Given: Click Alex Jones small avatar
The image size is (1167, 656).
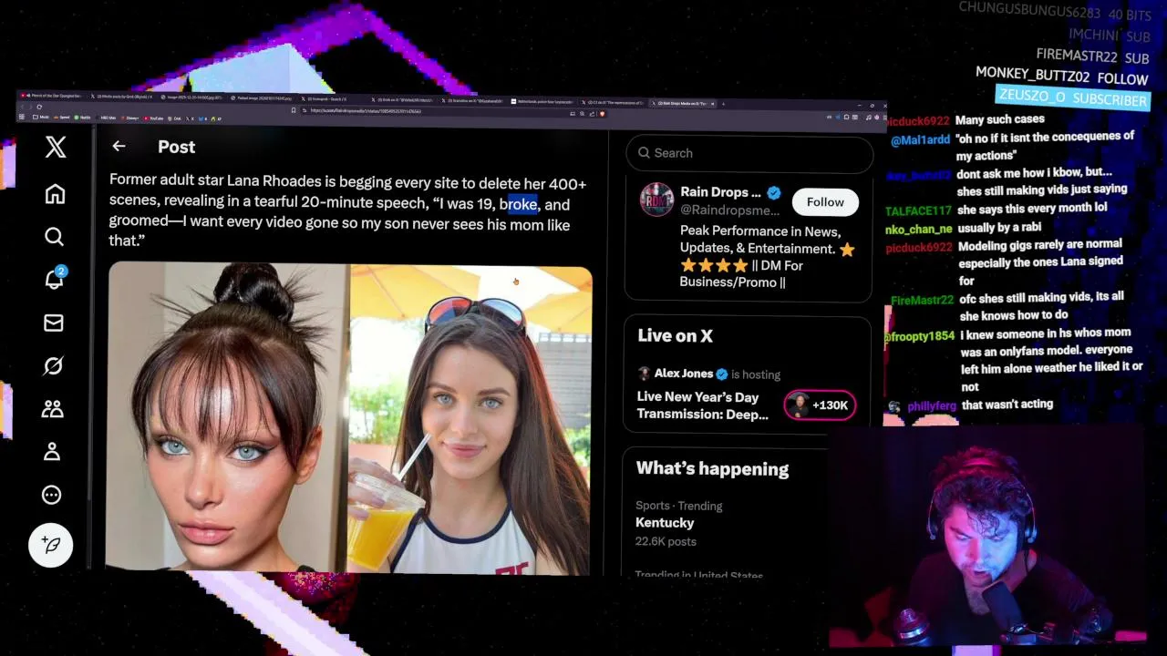Looking at the screenshot, I should (x=644, y=374).
